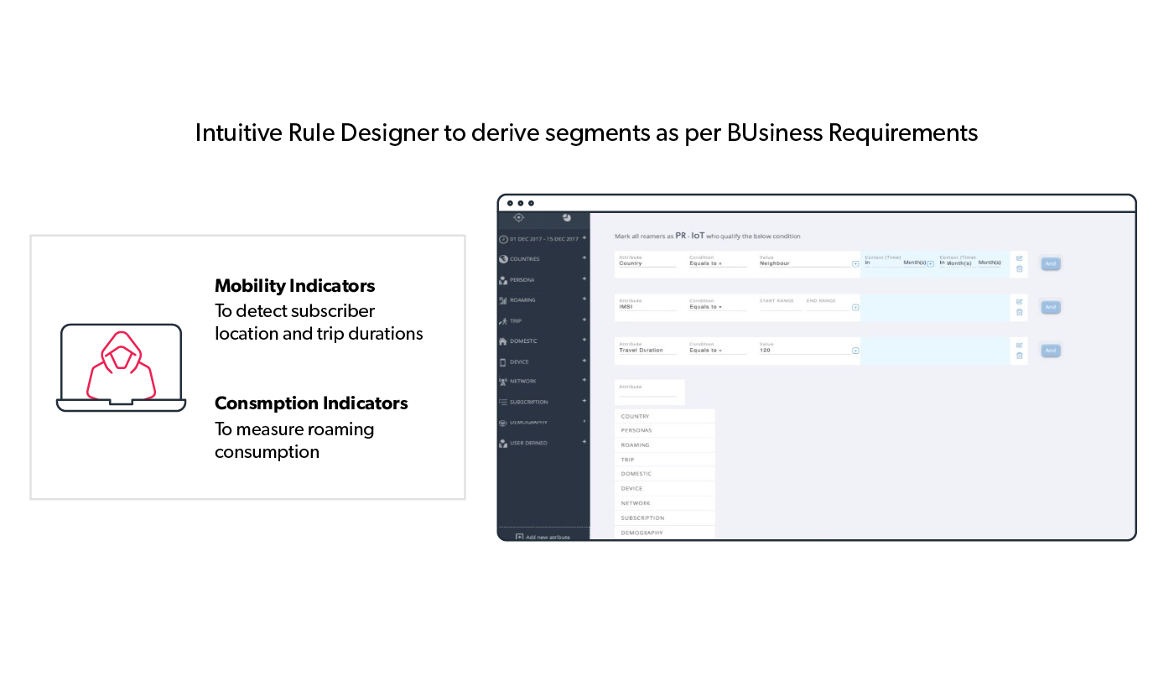The image size is (1174, 681).
Task: Open Condition dropdown on the Country rule
Action: [x=717, y=263]
